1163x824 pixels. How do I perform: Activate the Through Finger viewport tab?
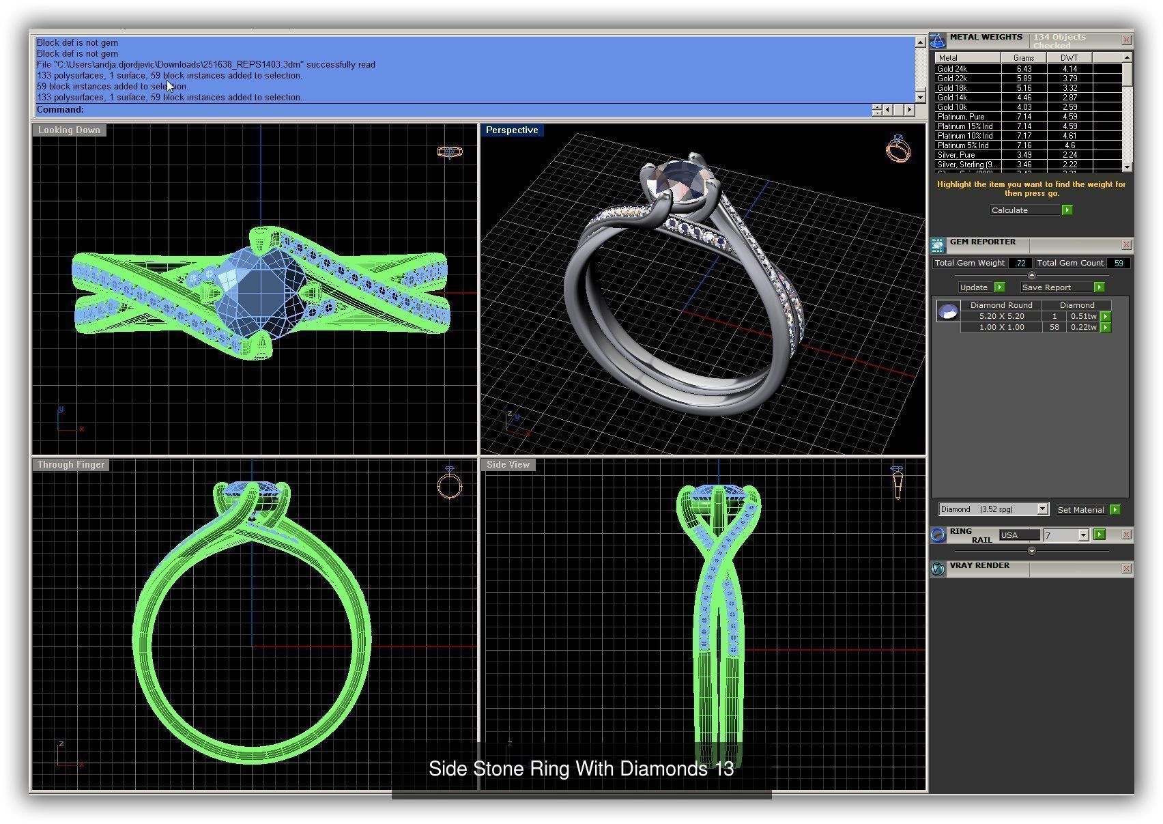(x=71, y=464)
